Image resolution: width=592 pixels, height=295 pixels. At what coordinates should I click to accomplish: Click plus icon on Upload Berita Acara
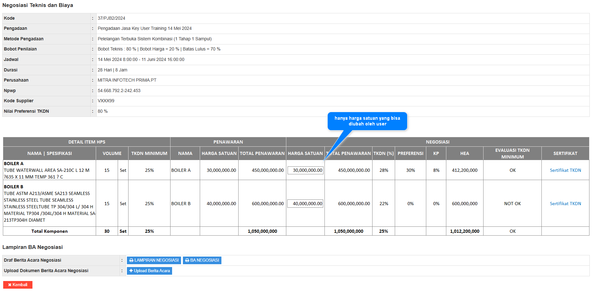tap(131, 271)
